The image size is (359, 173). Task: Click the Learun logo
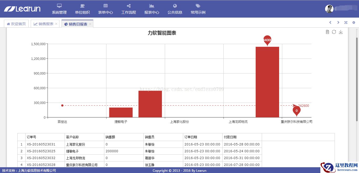[22, 9]
